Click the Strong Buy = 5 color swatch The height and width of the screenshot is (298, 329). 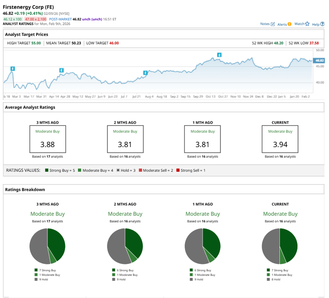pos(47,170)
